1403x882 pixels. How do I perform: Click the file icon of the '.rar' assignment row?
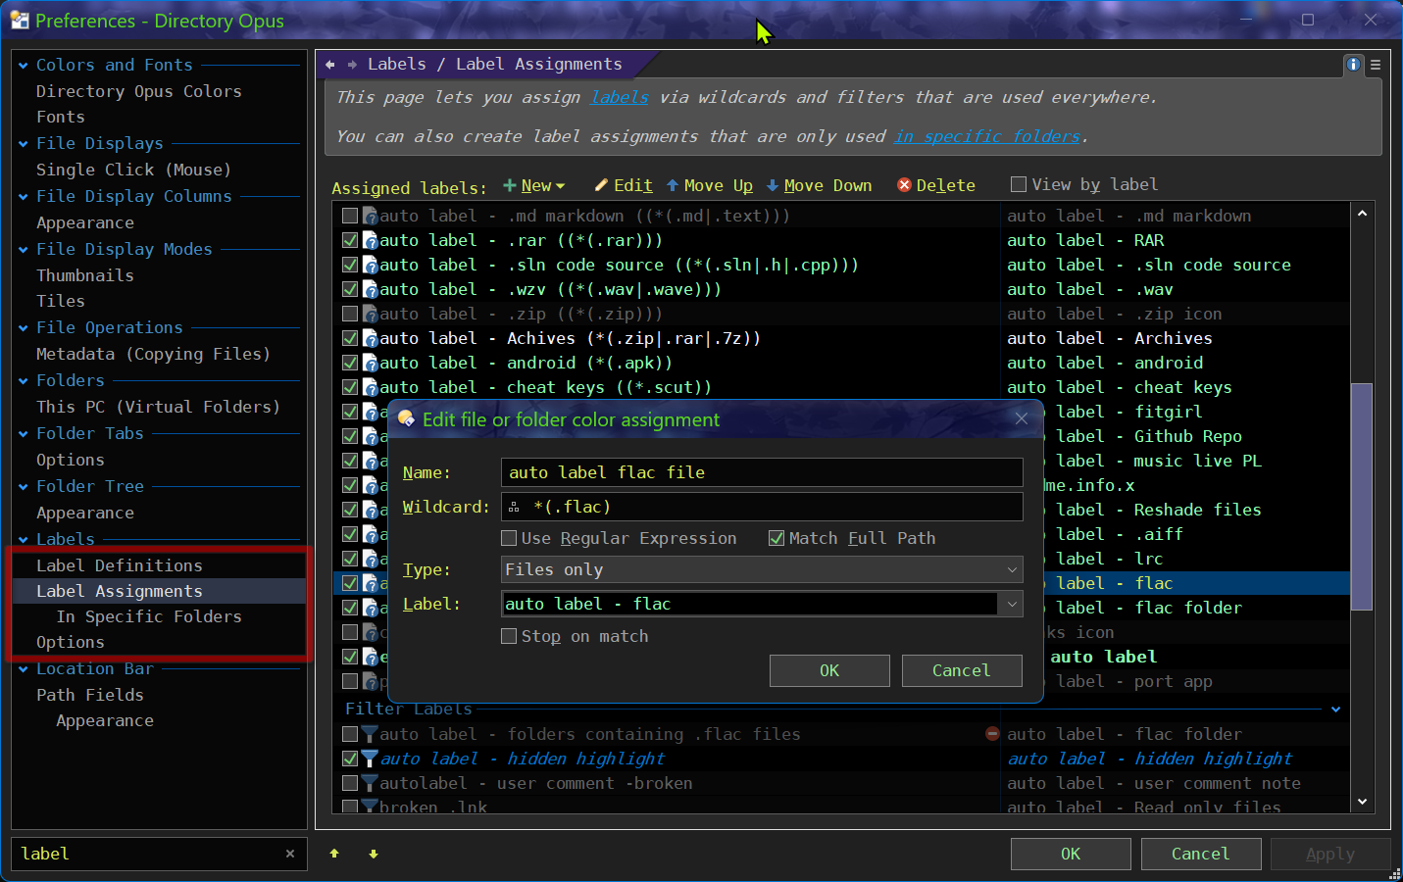(371, 240)
